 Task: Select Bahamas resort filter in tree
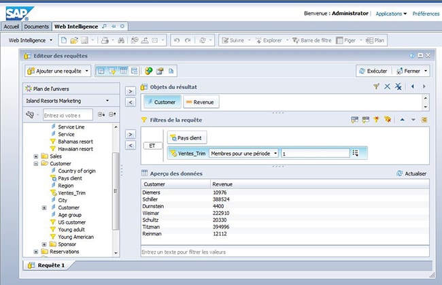tap(75, 141)
